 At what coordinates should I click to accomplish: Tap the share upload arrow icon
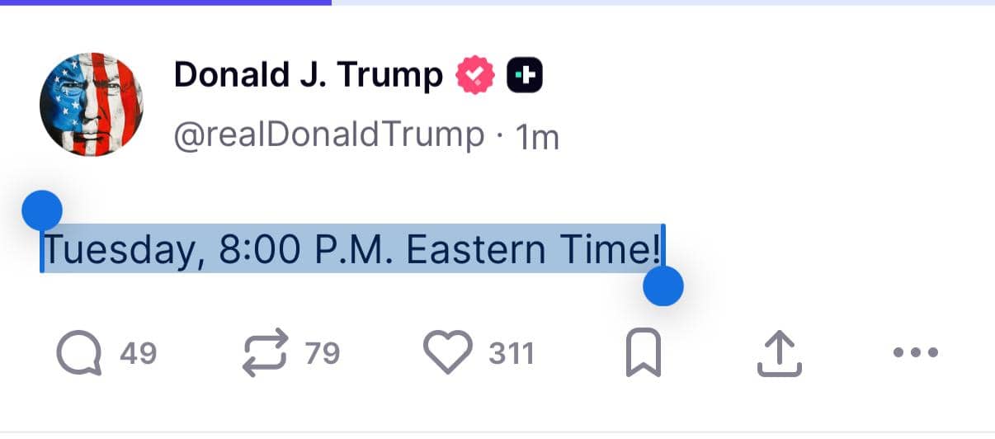tap(779, 353)
